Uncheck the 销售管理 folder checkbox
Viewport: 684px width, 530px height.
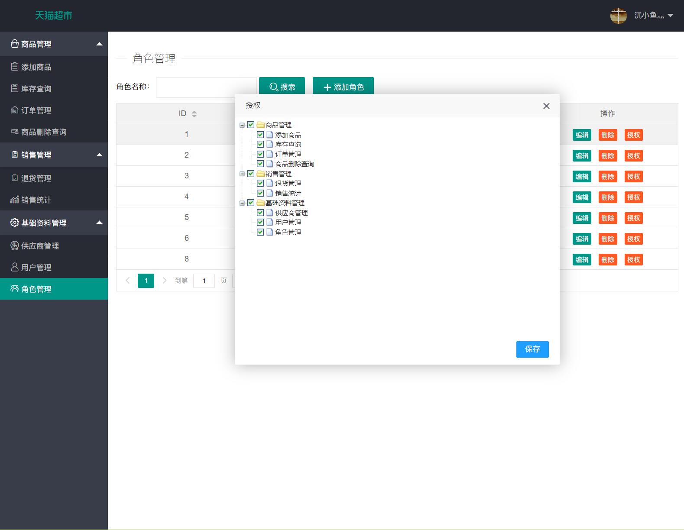coord(251,174)
